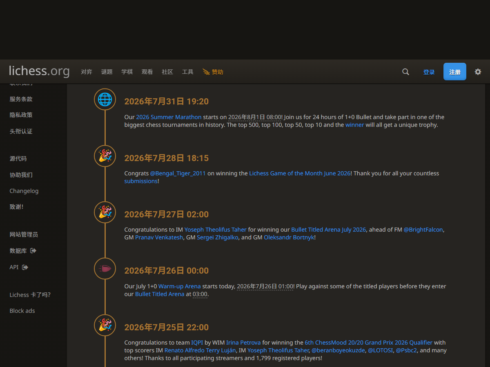Click the blue 注册 button

pyautogui.click(x=455, y=72)
